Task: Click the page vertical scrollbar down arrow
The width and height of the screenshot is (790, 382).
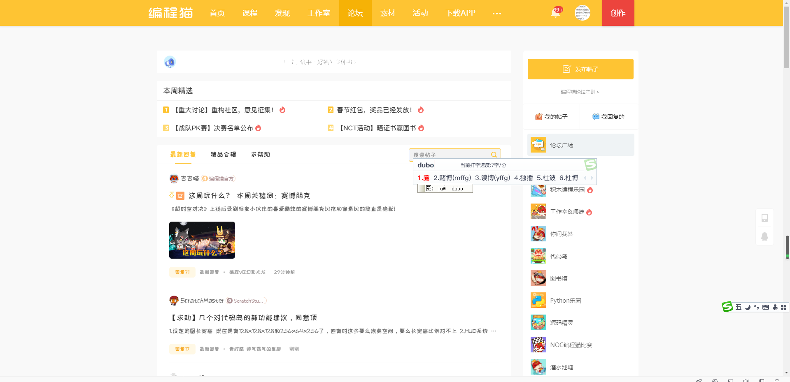Action: point(787,373)
